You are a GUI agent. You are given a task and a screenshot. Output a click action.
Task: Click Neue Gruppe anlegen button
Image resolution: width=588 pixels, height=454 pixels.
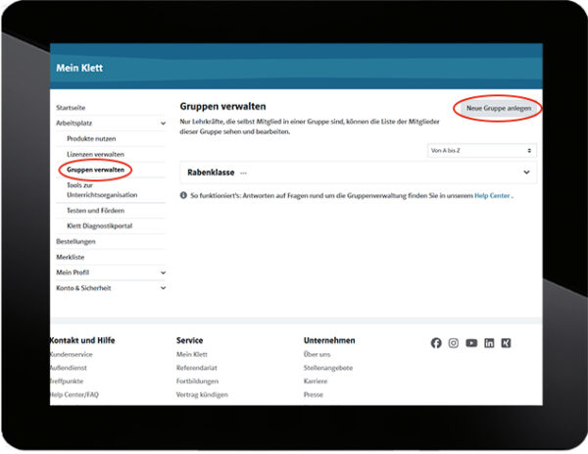click(499, 108)
